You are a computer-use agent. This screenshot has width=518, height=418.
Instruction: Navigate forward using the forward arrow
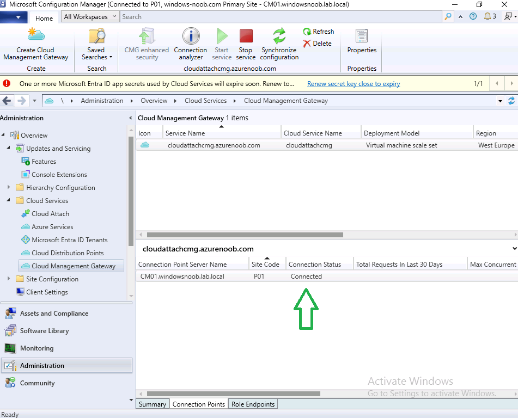point(21,101)
